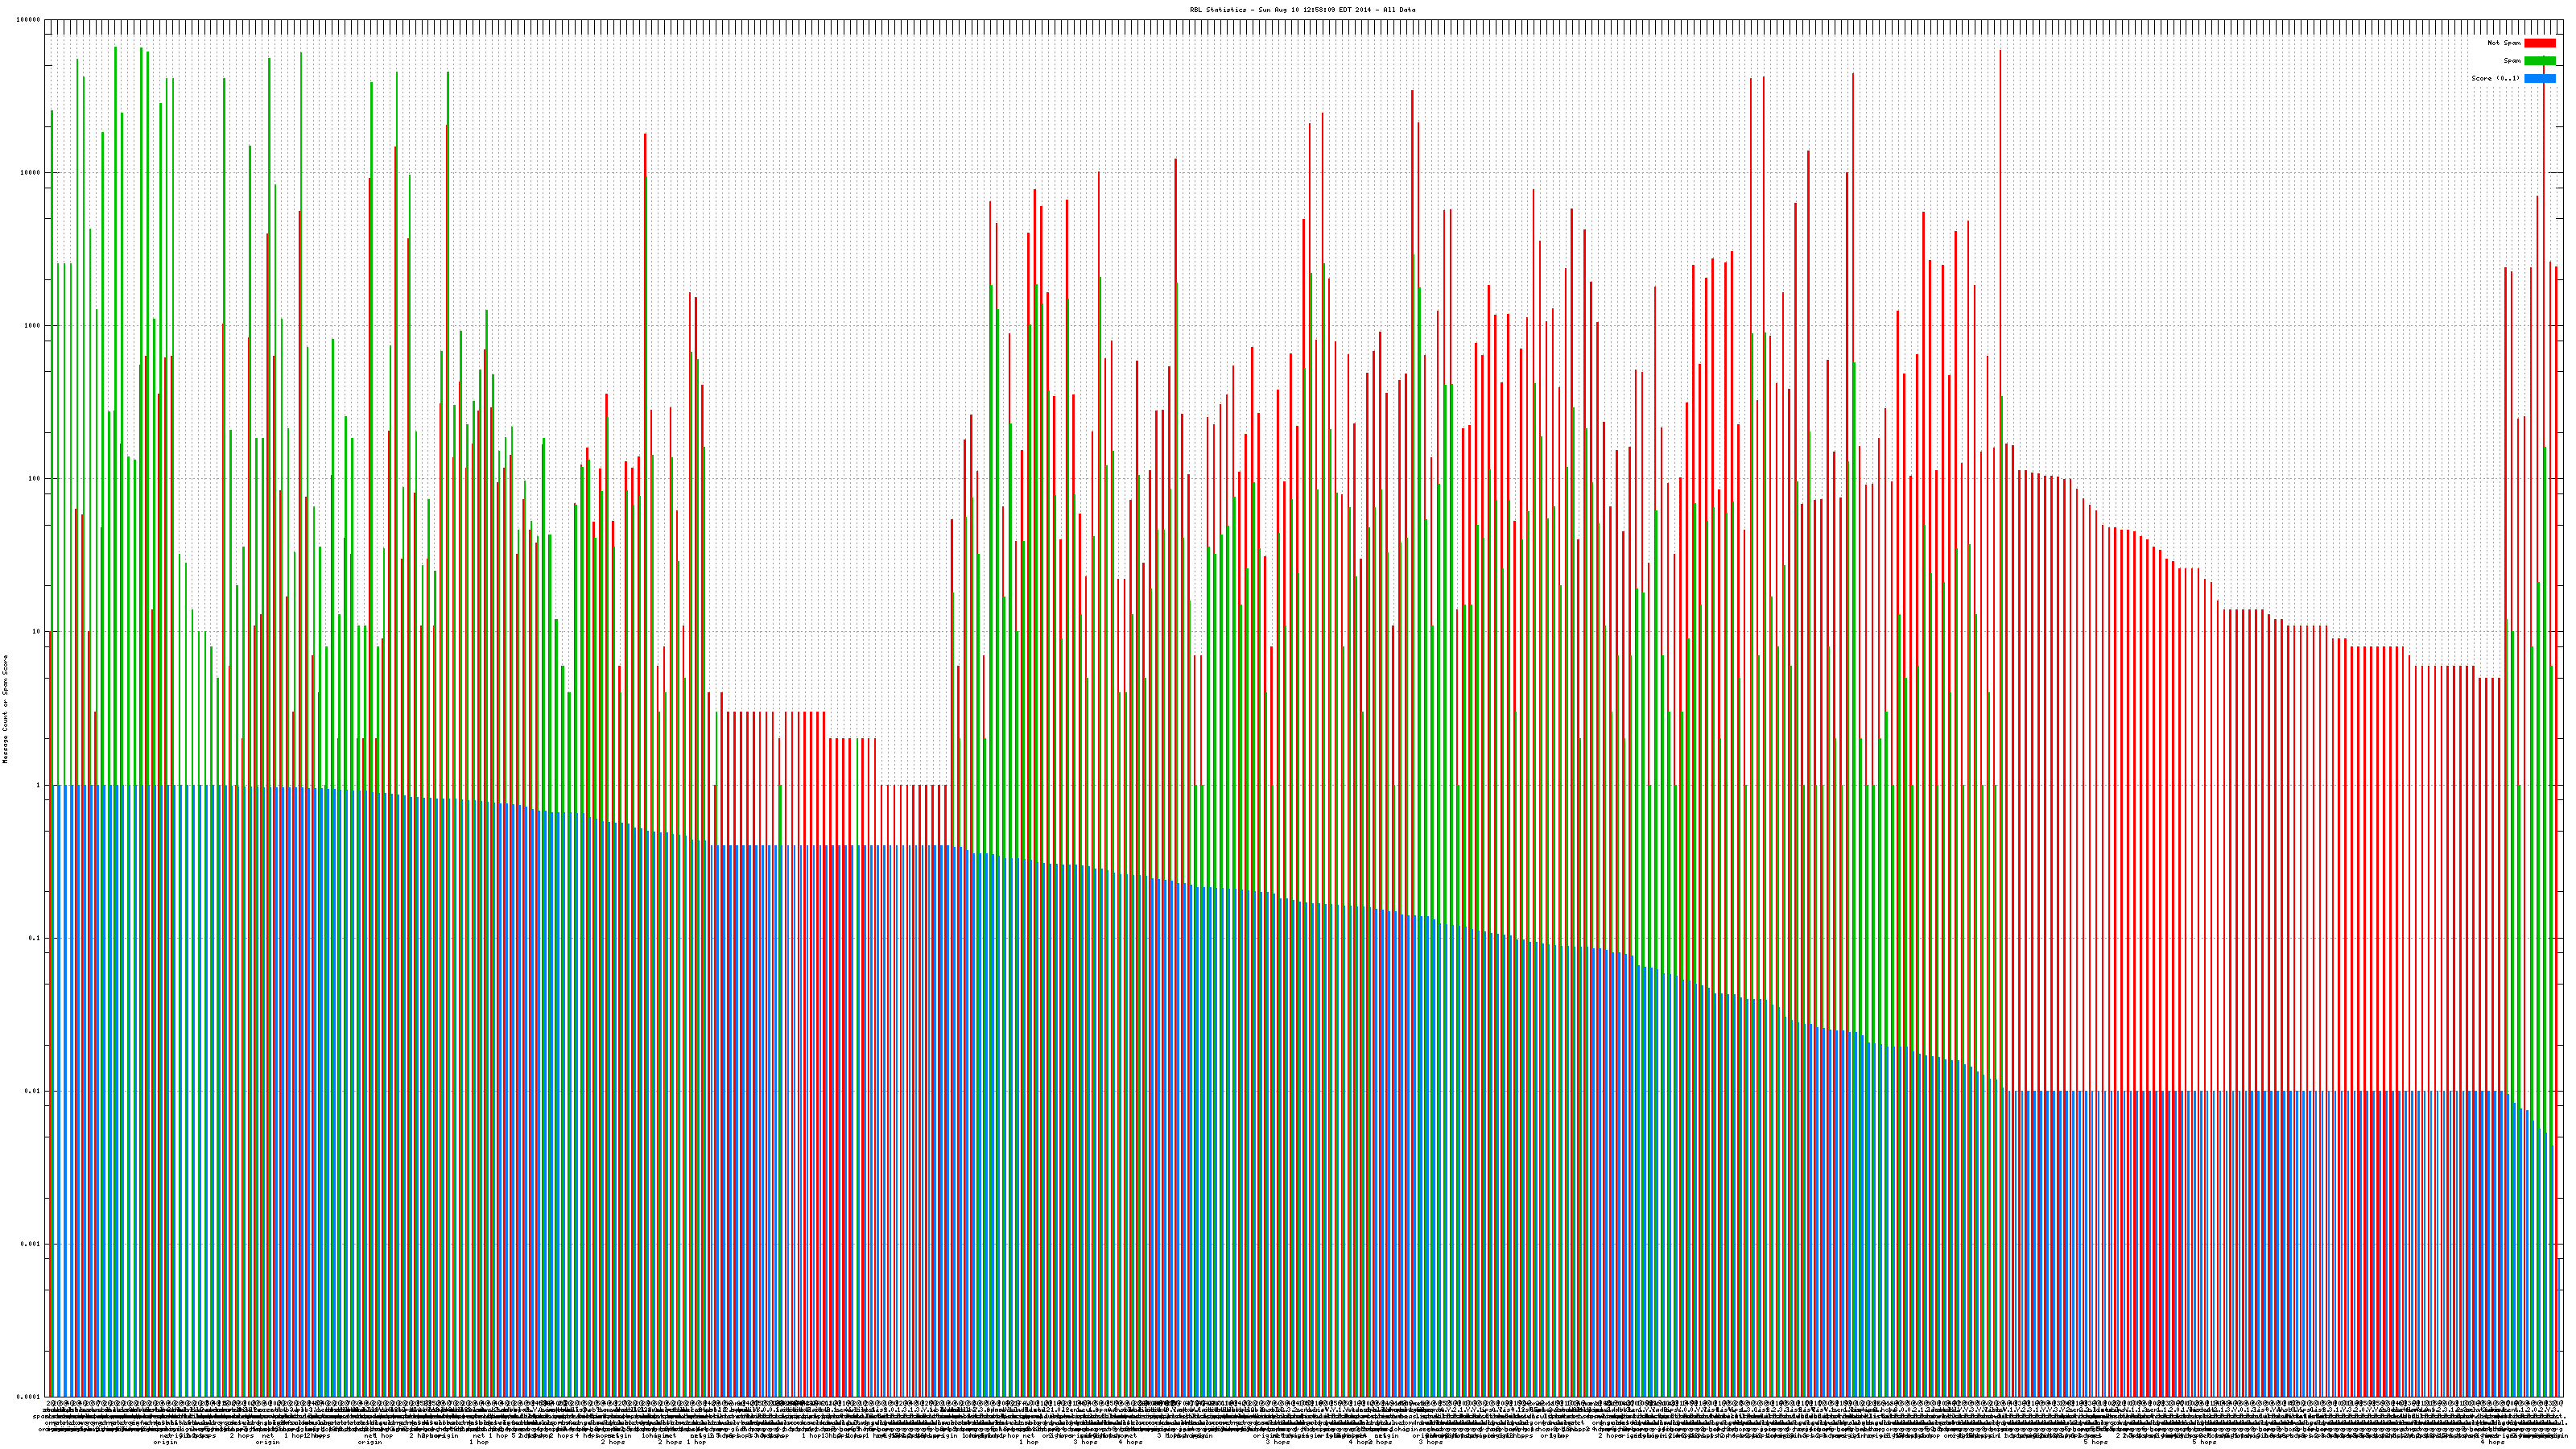Click the red Not Spam legend swatch
This screenshot has width=2576, height=1449.
[2539, 43]
